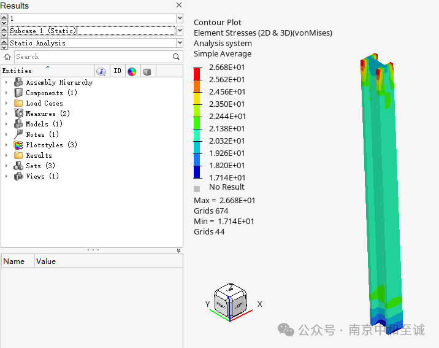
Task: Expand the Plotstyles (3) node
Action: click(x=7, y=145)
